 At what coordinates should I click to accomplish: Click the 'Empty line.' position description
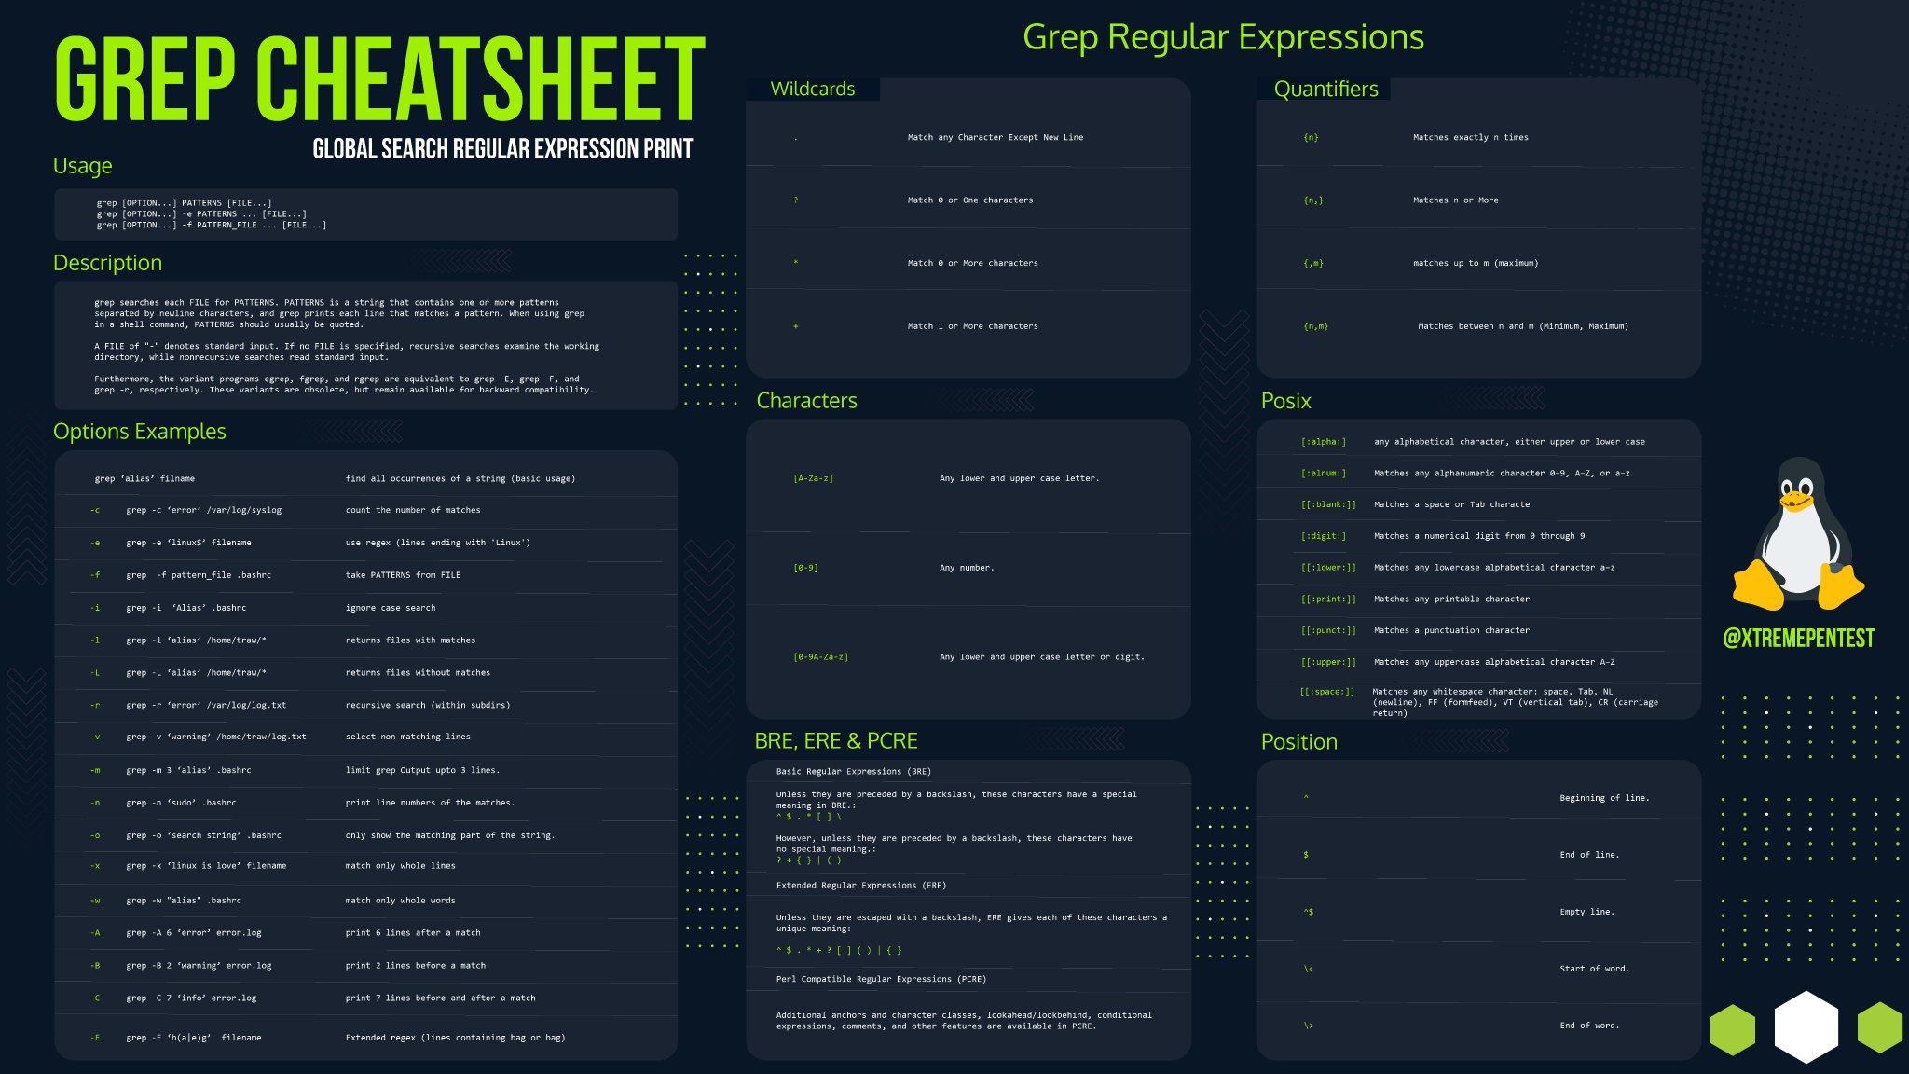(x=1586, y=912)
